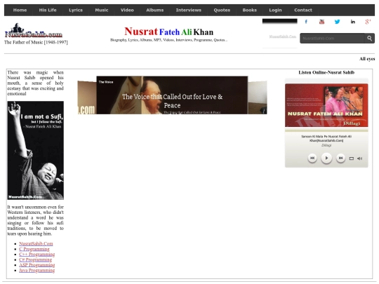The image size is (379, 284).
Task: Open Music menu item
Action: [102, 10]
